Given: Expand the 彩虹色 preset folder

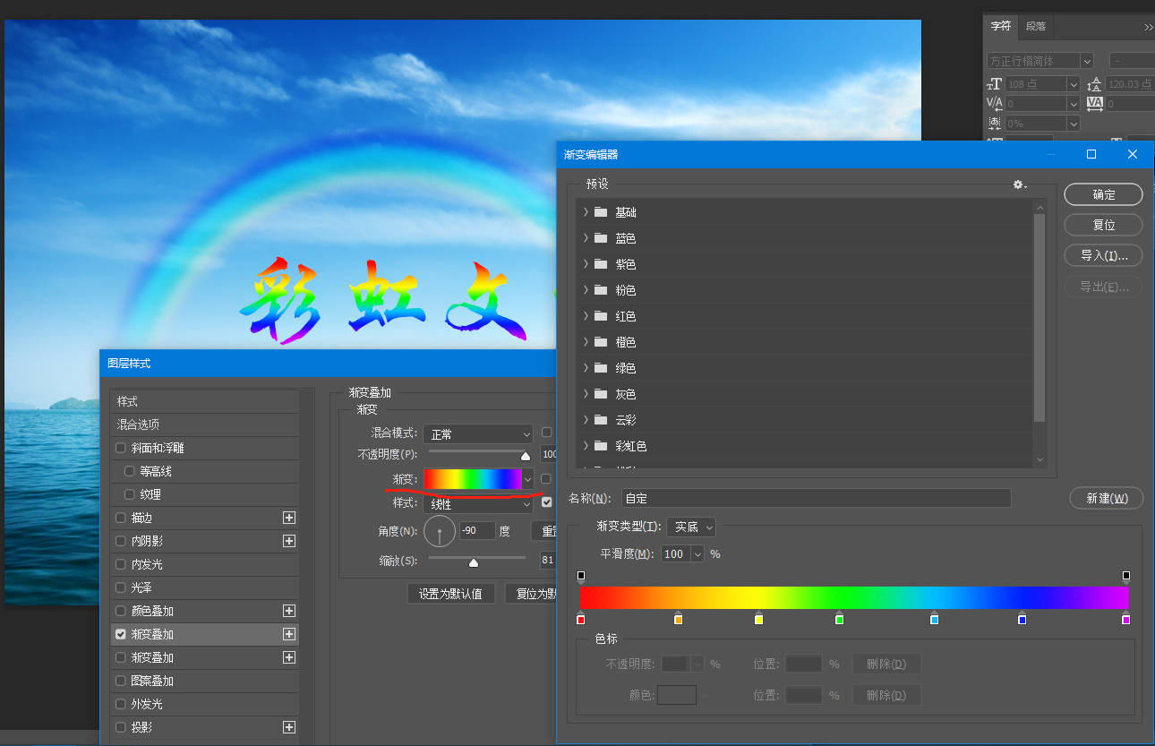Looking at the screenshot, I should [586, 446].
